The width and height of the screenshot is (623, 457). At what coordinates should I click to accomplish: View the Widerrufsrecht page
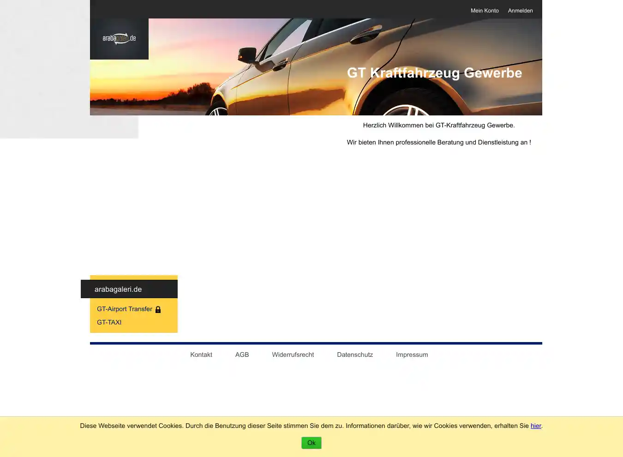(293, 355)
